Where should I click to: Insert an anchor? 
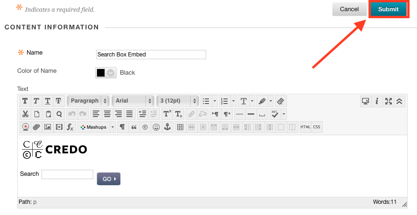click(x=167, y=127)
